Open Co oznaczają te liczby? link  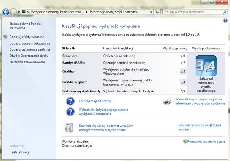[95, 101]
